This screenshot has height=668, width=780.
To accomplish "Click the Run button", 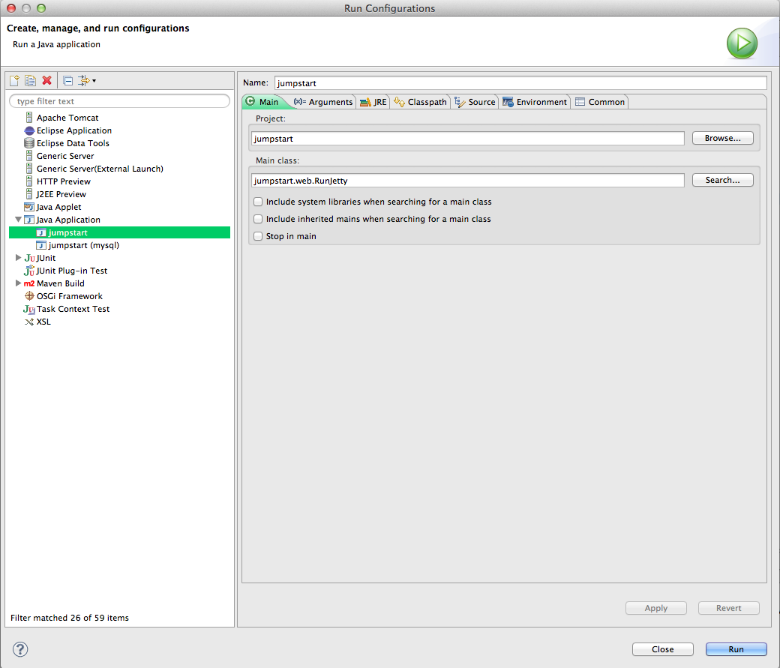I will 736,649.
